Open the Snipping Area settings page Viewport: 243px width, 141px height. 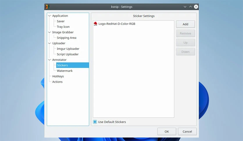tap(67, 38)
